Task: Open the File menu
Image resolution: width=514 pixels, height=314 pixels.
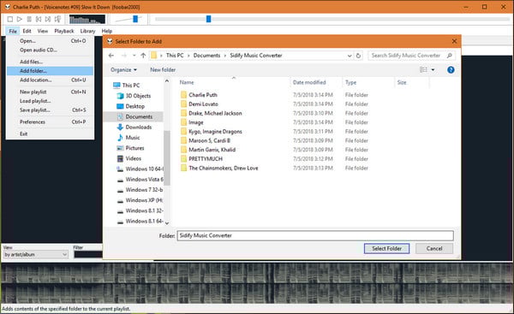Action: click(x=13, y=31)
